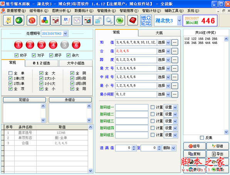Open the 数据管理 menu
230x175 pixels.
16,11
